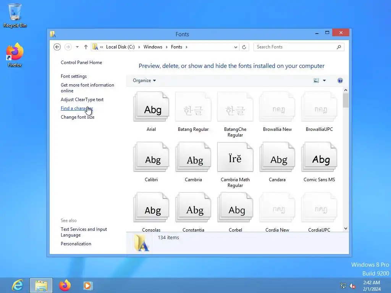Click Get more font information online
This screenshot has width=391, height=293.
[87, 88]
